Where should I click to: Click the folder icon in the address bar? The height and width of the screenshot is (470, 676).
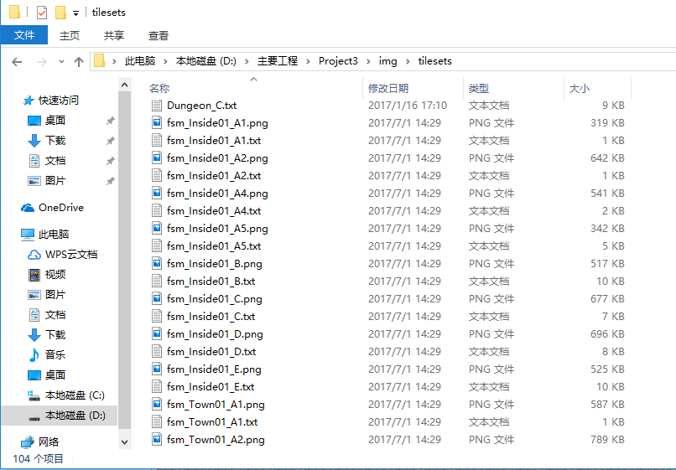coord(100,61)
